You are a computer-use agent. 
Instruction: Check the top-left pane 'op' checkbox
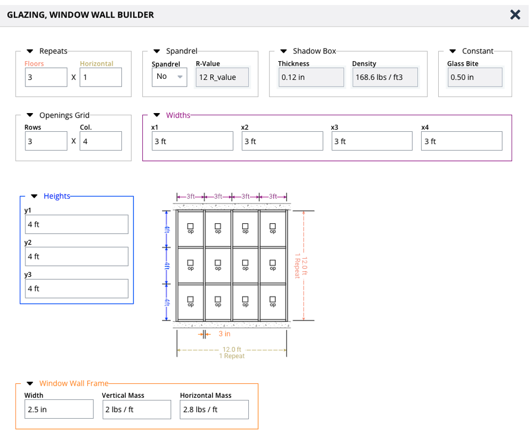pyautogui.click(x=190, y=226)
